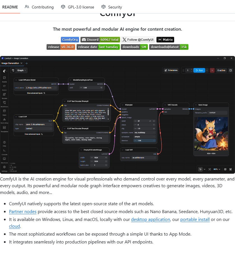Open the desktop application link

151,220
